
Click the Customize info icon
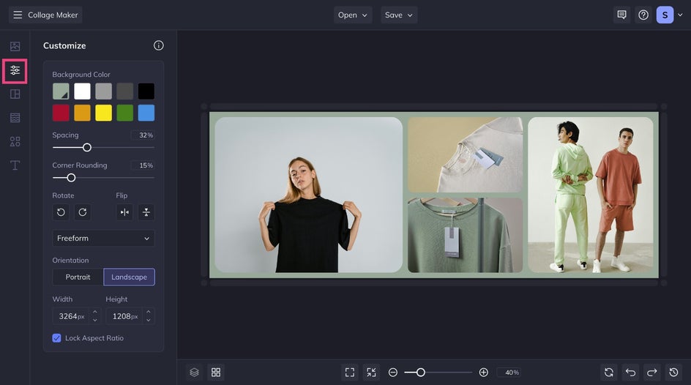tap(159, 45)
